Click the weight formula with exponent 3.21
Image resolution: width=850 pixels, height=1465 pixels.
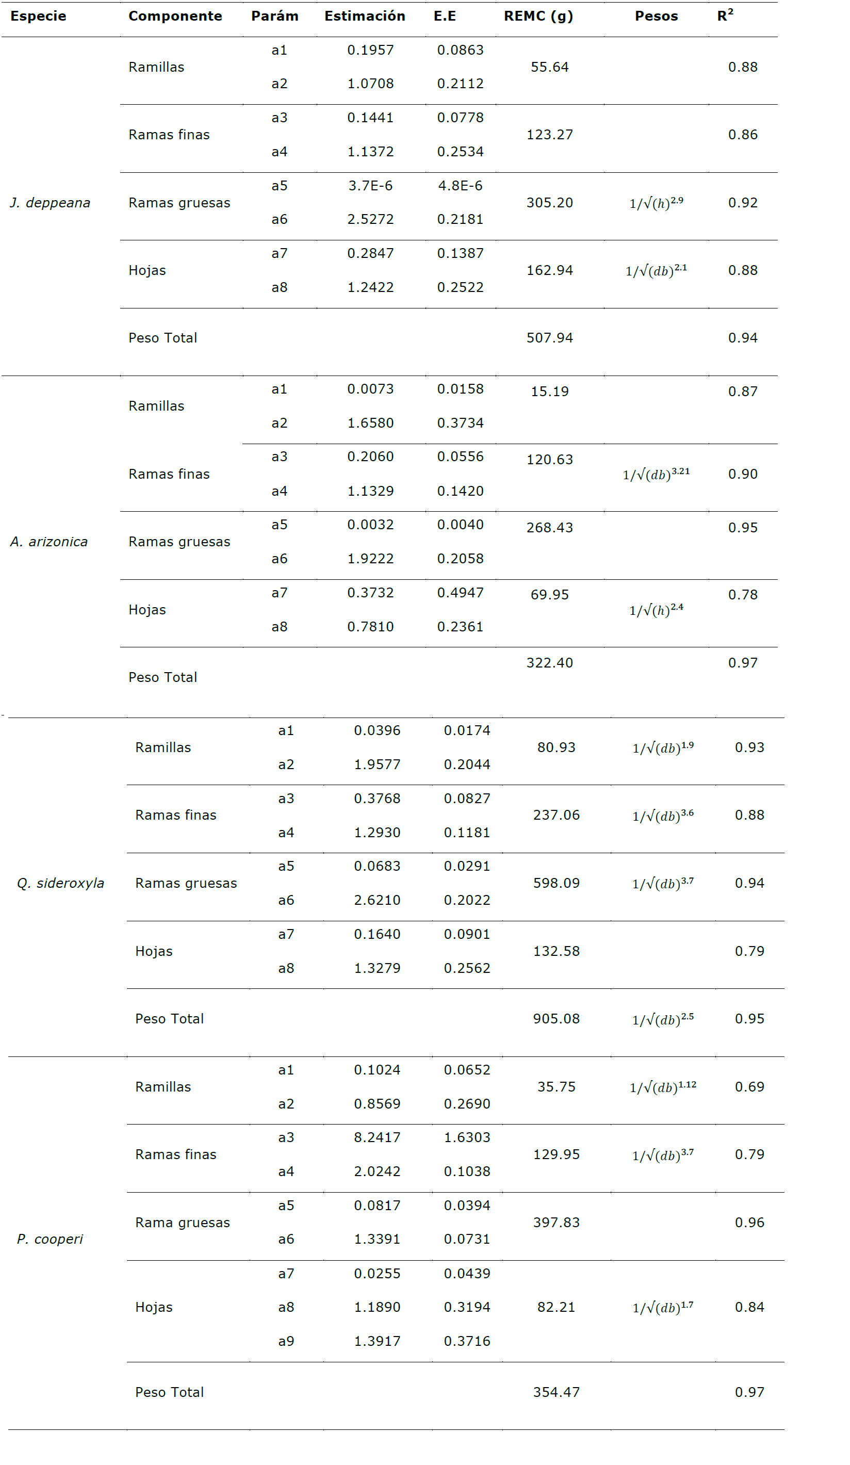(x=656, y=475)
